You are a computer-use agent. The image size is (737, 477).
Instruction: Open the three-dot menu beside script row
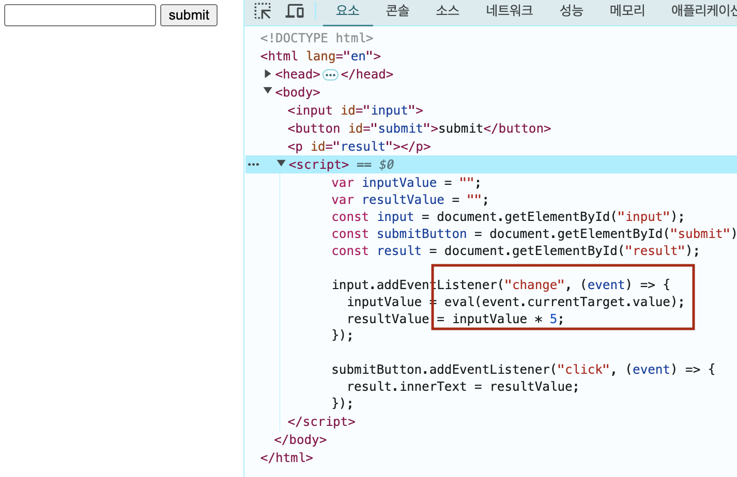pos(254,165)
